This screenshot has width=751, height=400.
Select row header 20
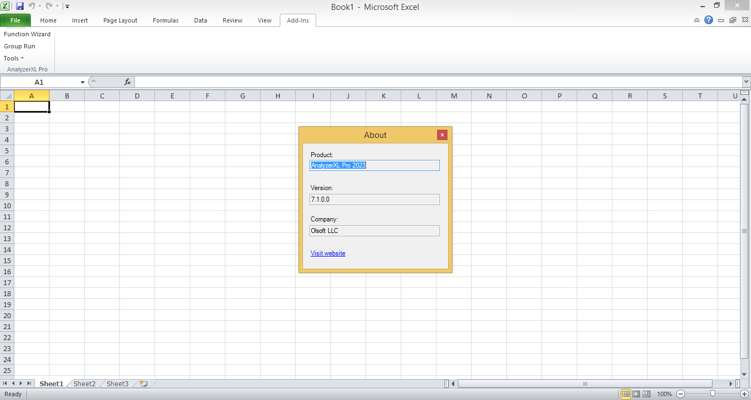(7, 315)
